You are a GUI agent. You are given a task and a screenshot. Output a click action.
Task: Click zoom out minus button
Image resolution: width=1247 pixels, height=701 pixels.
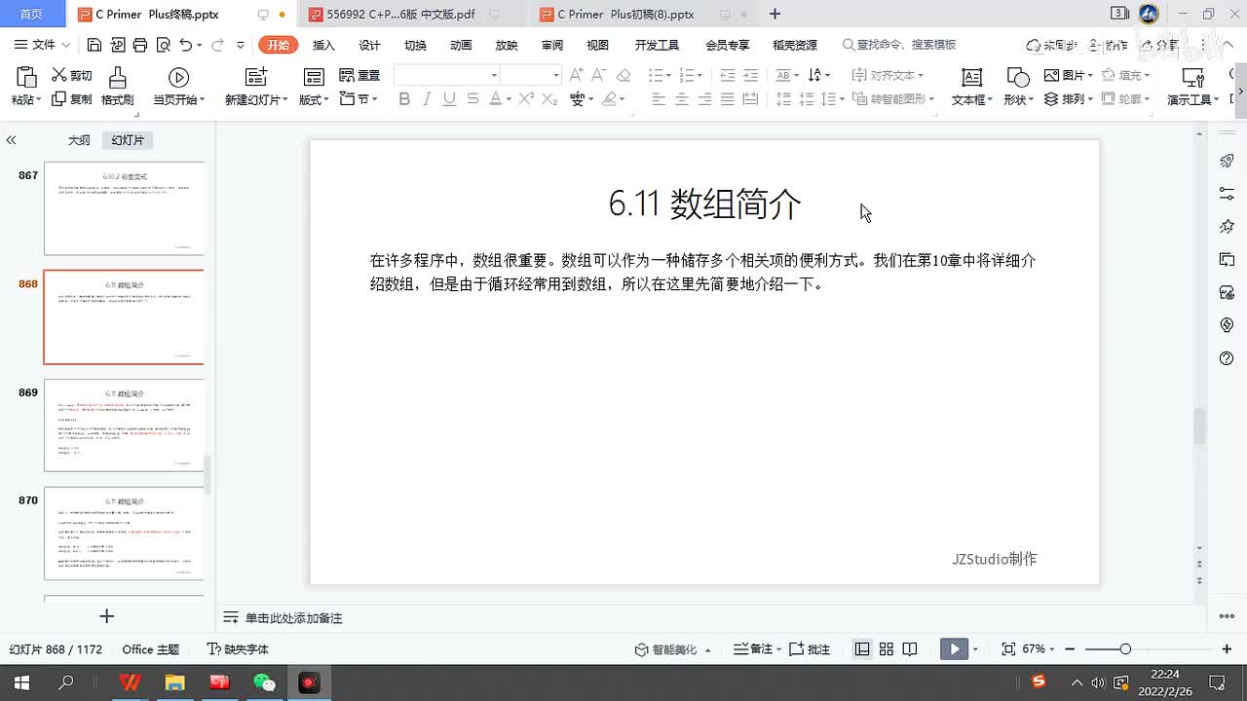click(x=1071, y=649)
